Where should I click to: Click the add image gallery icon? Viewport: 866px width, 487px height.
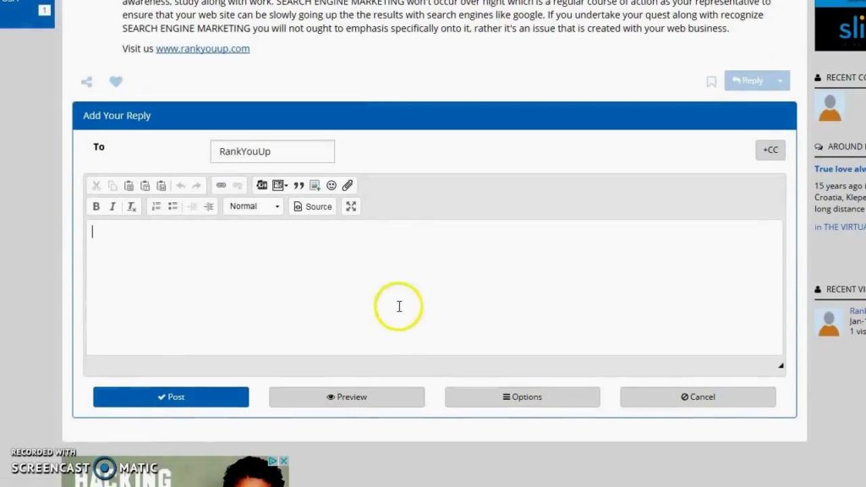click(x=315, y=185)
